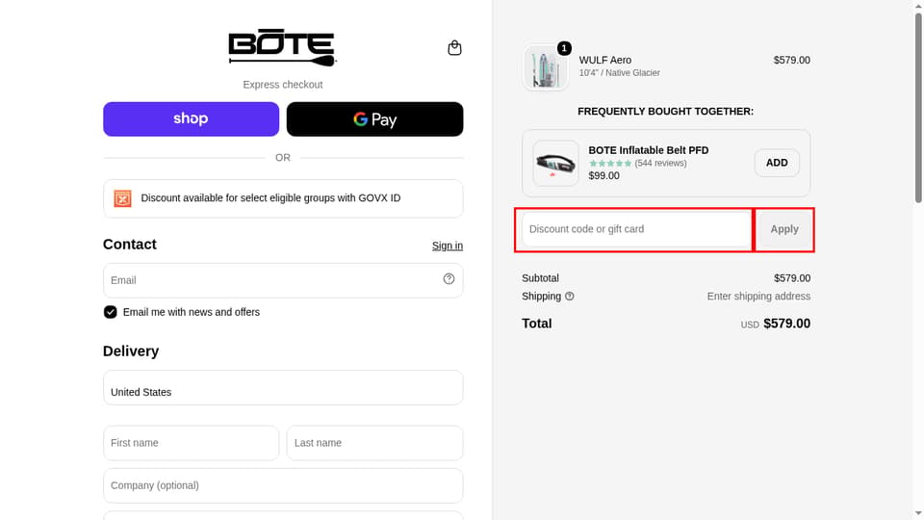The image size is (924, 520).
Task: Click the GOVX ID icon
Action: click(122, 198)
